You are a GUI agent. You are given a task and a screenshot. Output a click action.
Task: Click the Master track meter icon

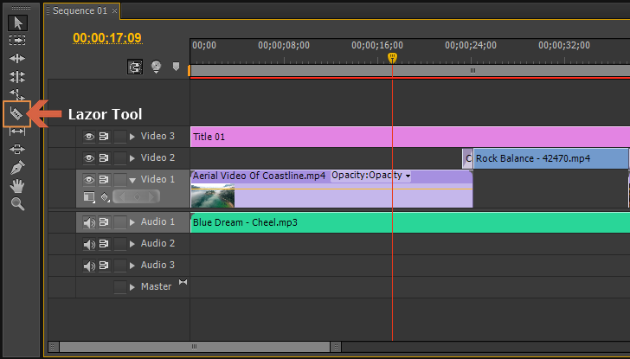183,282
